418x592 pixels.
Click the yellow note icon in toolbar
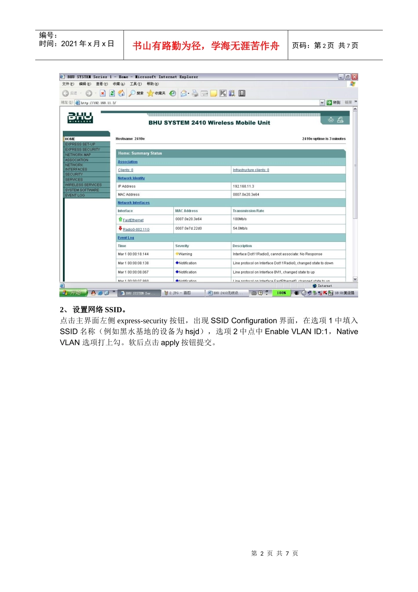pyautogui.click(x=213, y=93)
